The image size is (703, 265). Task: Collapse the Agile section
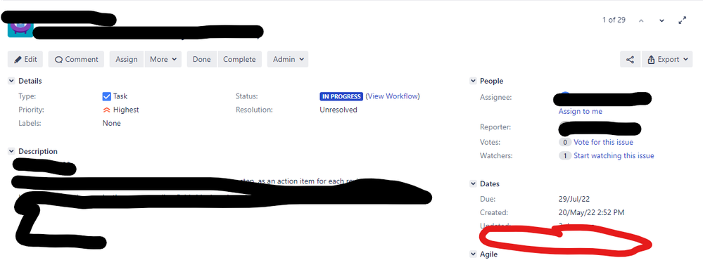pyautogui.click(x=473, y=254)
